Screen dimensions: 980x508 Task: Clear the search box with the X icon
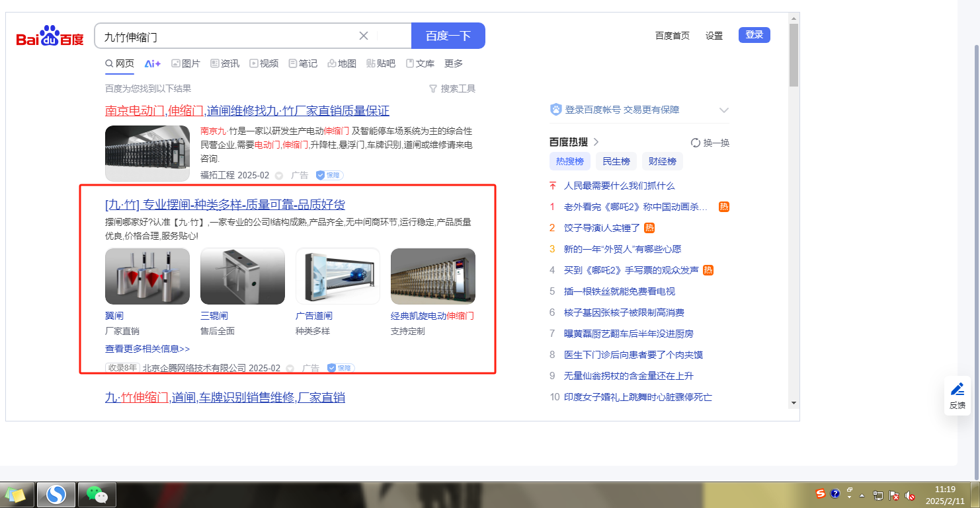(x=364, y=36)
